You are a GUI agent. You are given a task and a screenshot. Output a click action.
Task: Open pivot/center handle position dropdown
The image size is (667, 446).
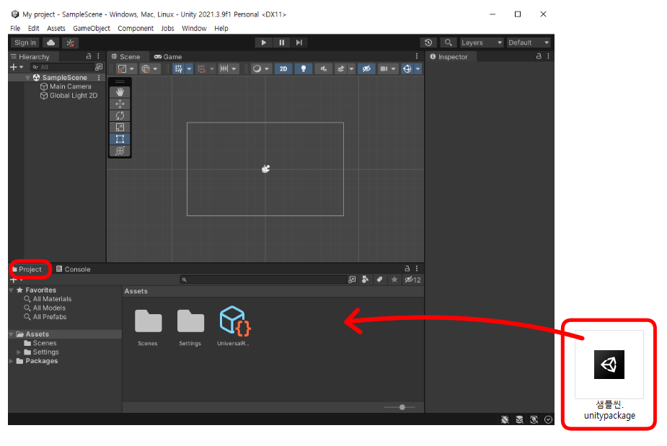(126, 69)
